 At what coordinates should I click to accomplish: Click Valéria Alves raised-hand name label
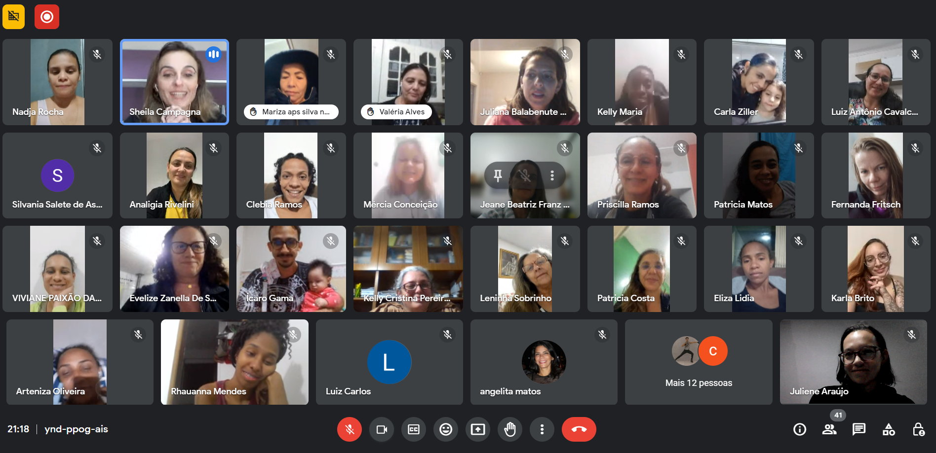pos(396,112)
